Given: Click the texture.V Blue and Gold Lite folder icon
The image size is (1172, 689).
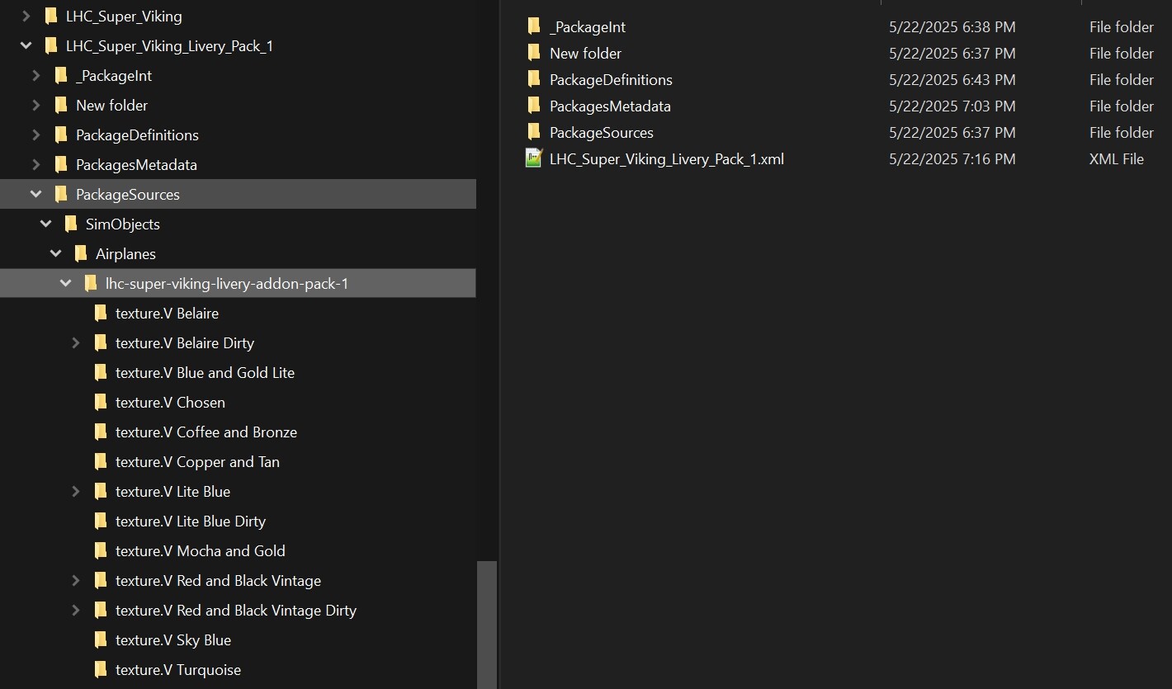Looking at the screenshot, I should [x=101, y=372].
